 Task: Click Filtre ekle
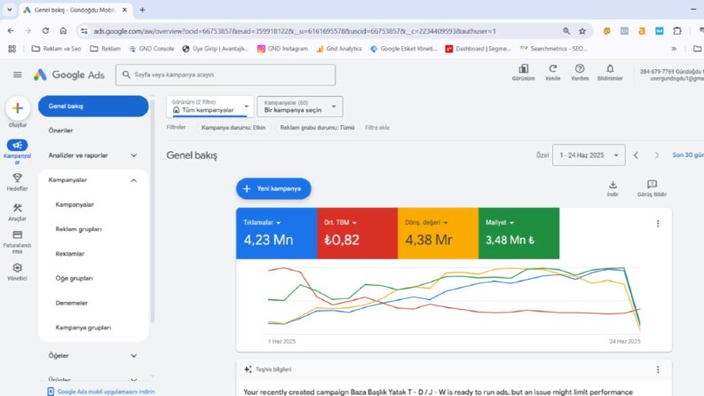(x=377, y=128)
